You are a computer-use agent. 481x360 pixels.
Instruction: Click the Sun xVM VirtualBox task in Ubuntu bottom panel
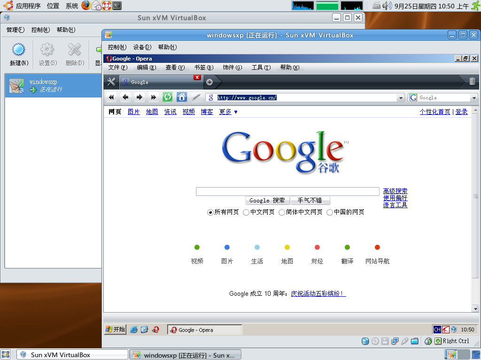click(x=72, y=355)
